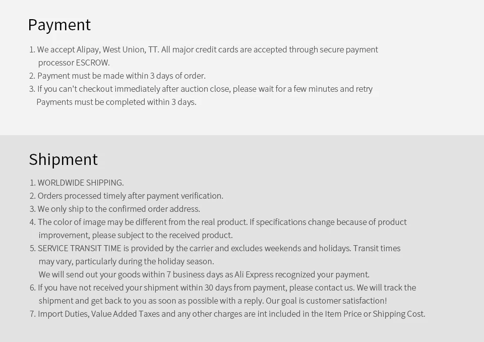Click the Payment section heading

[59, 25]
